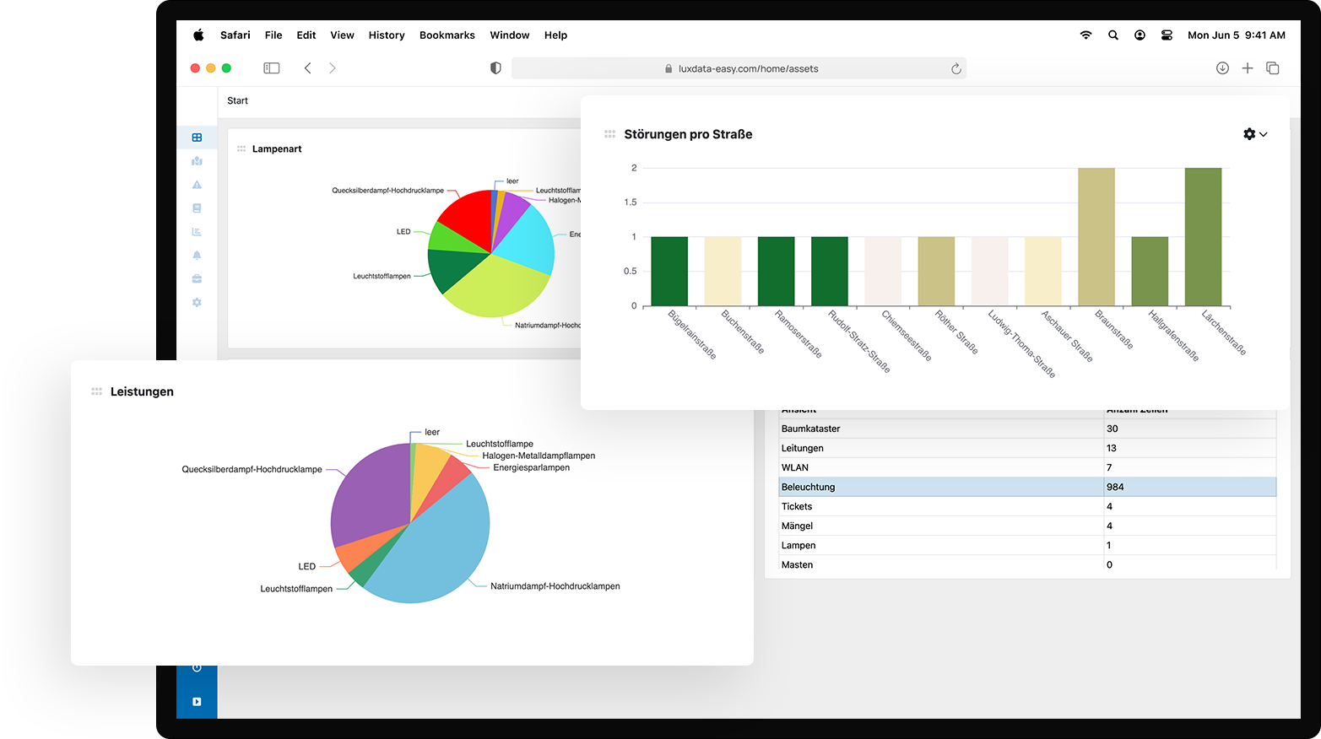Viewport: 1321px width, 739px height.
Task: Open the book icon in sidebar
Action: click(197, 208)
